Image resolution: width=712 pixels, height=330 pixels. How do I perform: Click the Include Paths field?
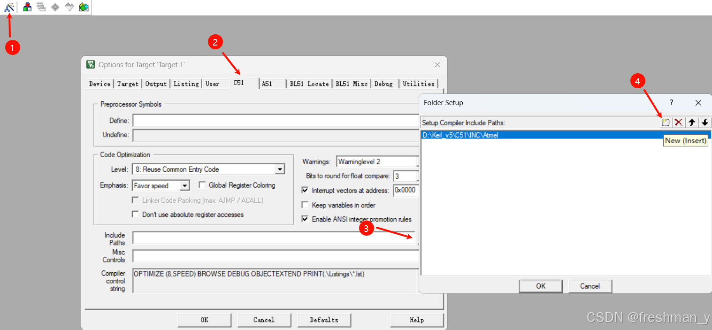point(274,238)
